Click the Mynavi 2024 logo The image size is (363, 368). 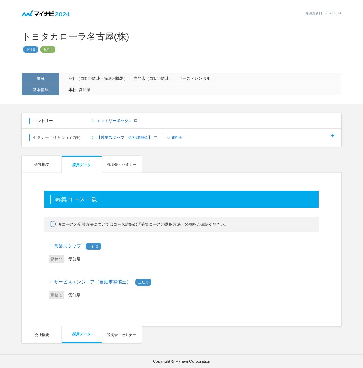[46, 14]
